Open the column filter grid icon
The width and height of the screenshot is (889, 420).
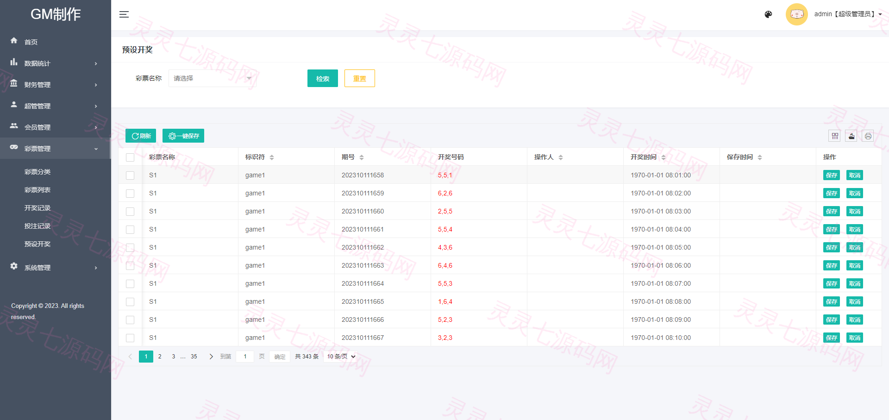835,136
